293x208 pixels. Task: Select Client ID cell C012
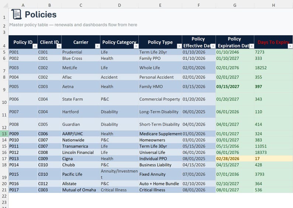click(49, 184)
